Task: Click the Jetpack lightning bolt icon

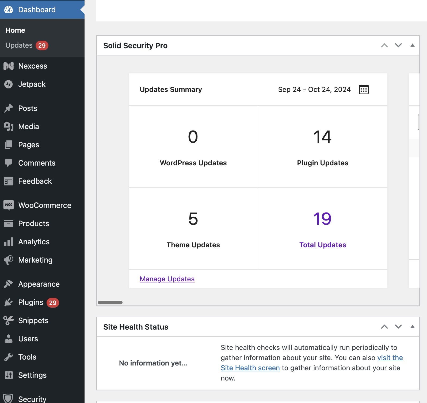Action: pyautogui.click(x=9, y=84)
